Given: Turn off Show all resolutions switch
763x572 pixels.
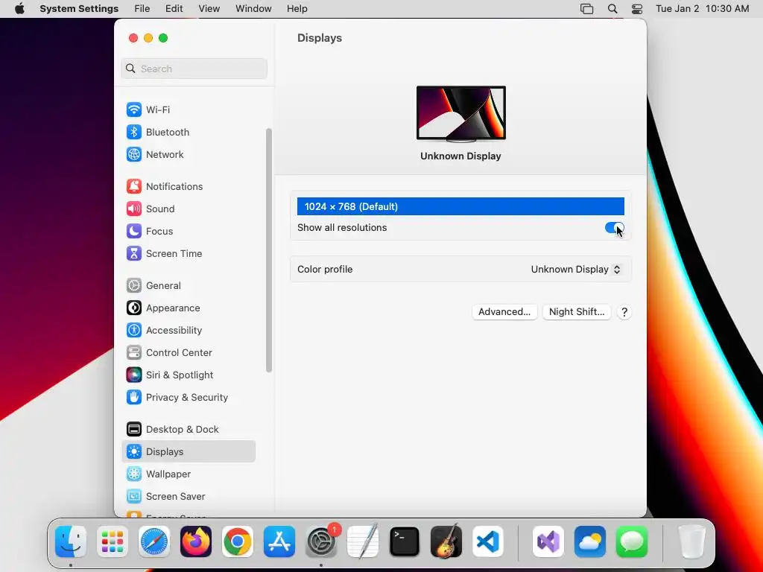Looking at the screenshot, I should [614, 228].
